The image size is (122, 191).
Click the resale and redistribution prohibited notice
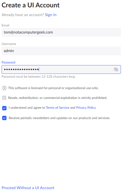point(58,98)
